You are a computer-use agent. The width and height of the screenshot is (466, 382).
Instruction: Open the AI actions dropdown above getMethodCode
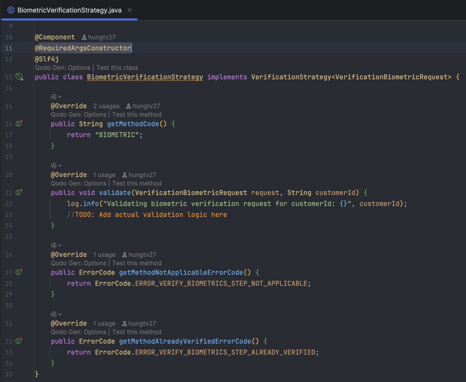56,97
